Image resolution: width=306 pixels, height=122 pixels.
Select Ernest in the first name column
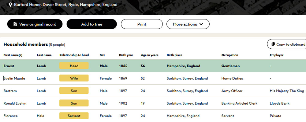[x=9, y=66]
